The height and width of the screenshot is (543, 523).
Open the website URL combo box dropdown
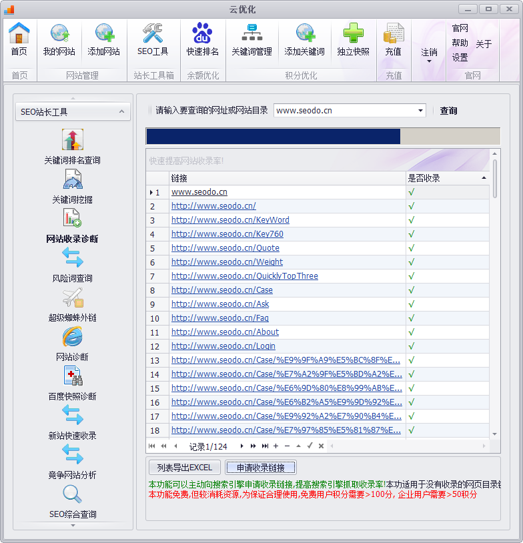tap(420, 111)
